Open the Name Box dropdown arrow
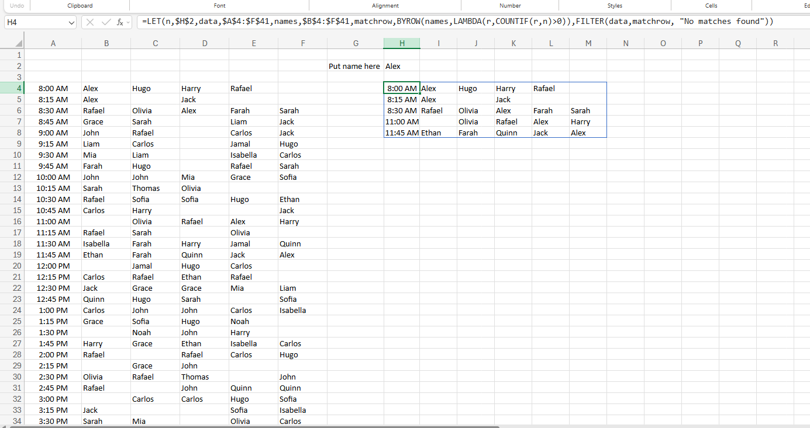Screen dimensions: 810x428 tap(71, 22)
